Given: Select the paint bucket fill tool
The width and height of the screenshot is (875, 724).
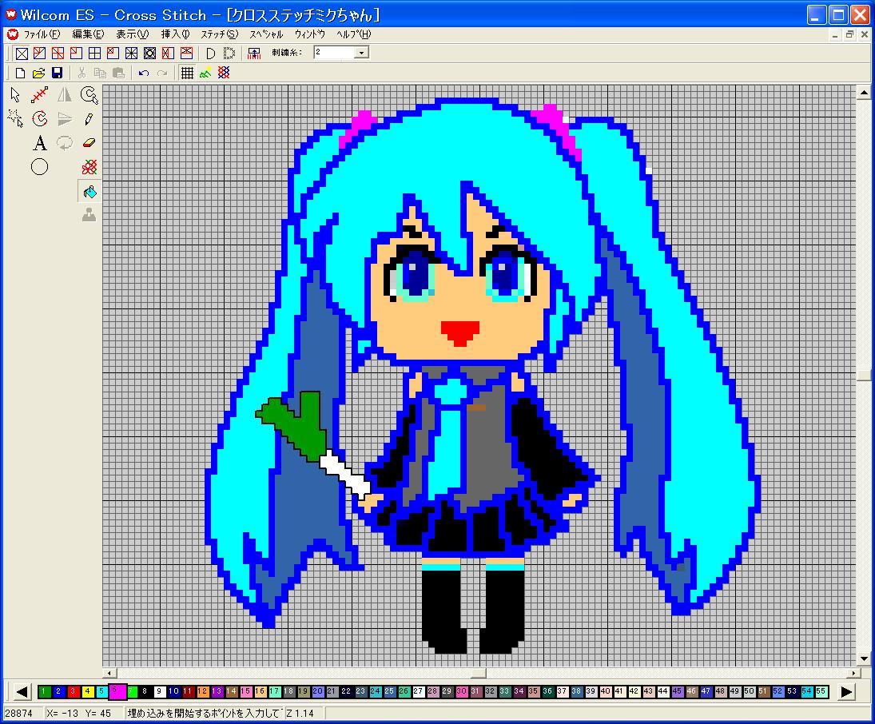Looking at the screenshot, I should (89, 192).
